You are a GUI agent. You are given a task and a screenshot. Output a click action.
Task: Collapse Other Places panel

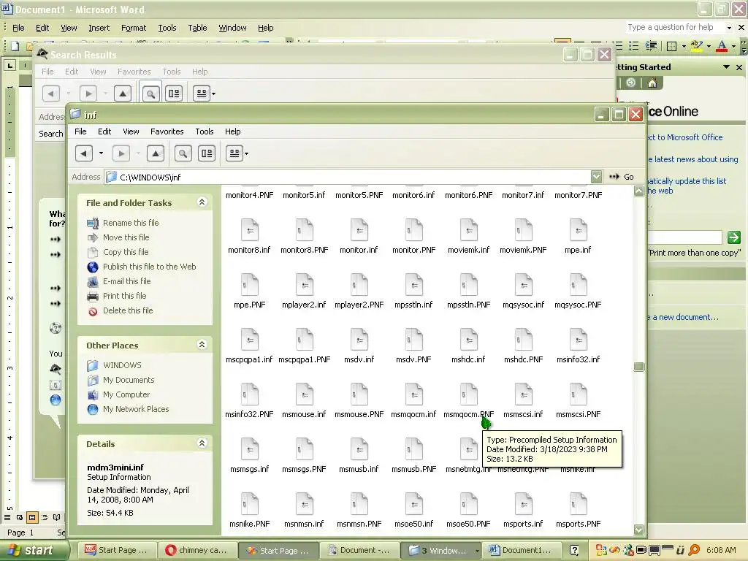pyautogui.click(x=202, y=345)
